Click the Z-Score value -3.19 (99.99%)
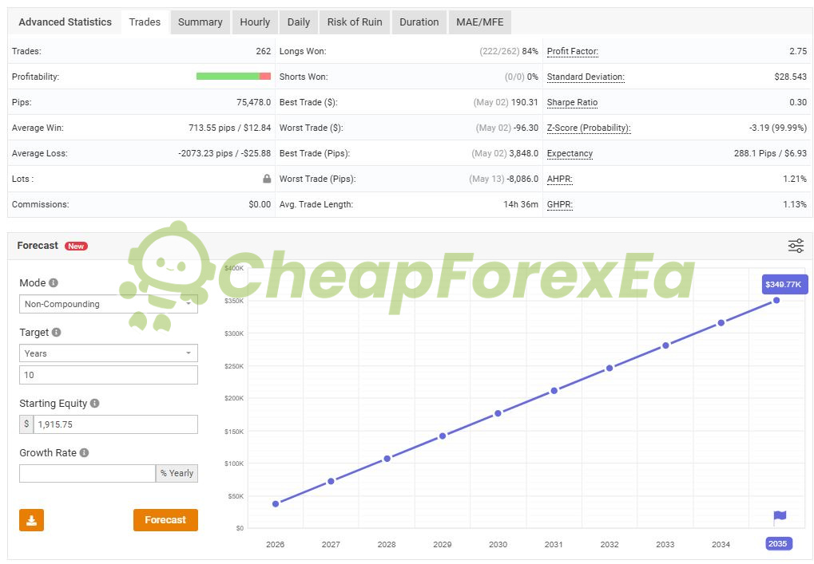814x564 pixels. click(778, 128)
